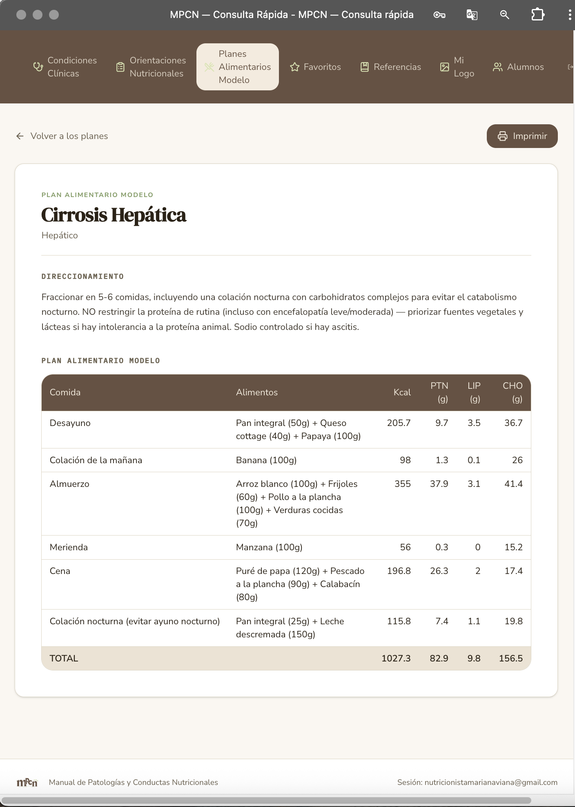Click the clipboard icon for Orientaciones Nutricionales
This screenshot has width=575, height=807.
coord(120,67)
